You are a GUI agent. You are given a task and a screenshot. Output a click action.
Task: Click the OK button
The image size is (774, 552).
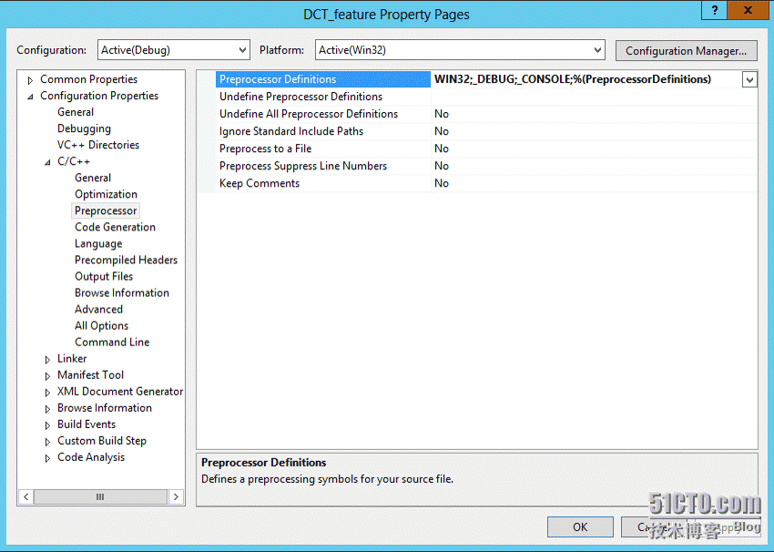580,527
